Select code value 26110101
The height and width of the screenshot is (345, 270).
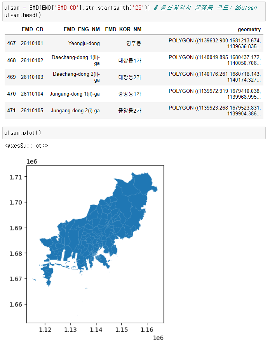coord(32,44)
